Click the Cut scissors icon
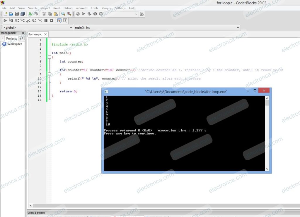Image resolution: width=300 pixels, height=217 pixels. pos(44,14)
